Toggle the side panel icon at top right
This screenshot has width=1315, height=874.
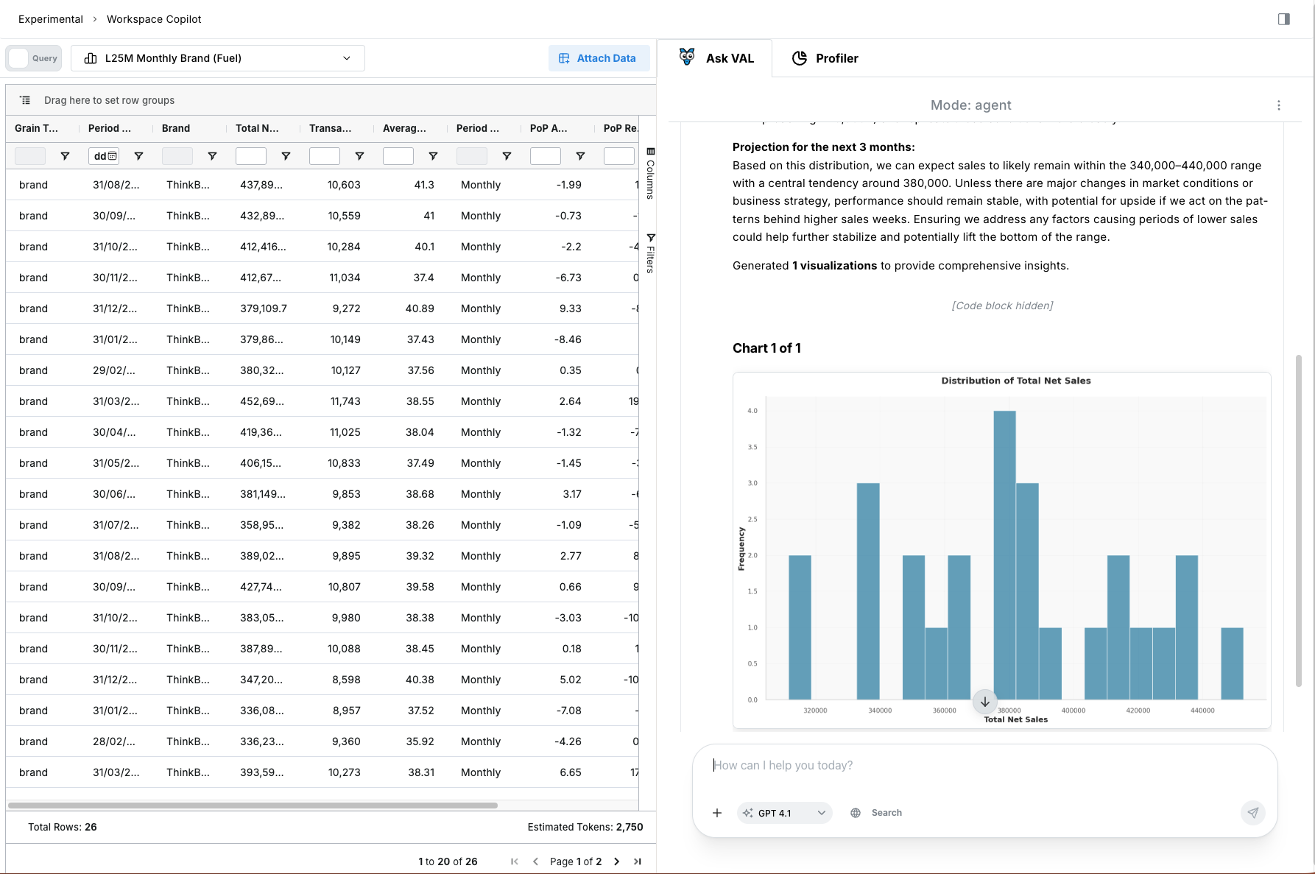point(1283,19)
